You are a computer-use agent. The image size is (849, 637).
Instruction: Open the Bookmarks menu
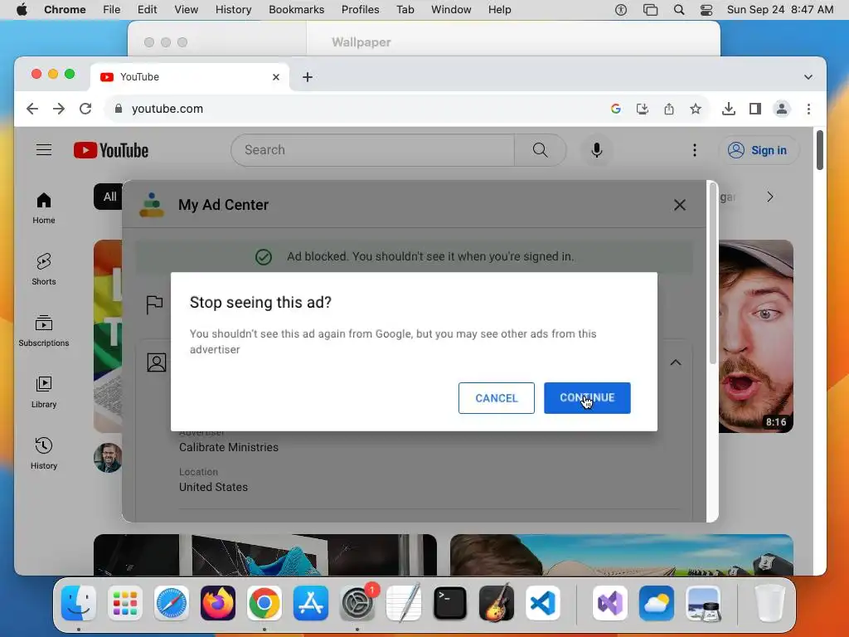296,10
